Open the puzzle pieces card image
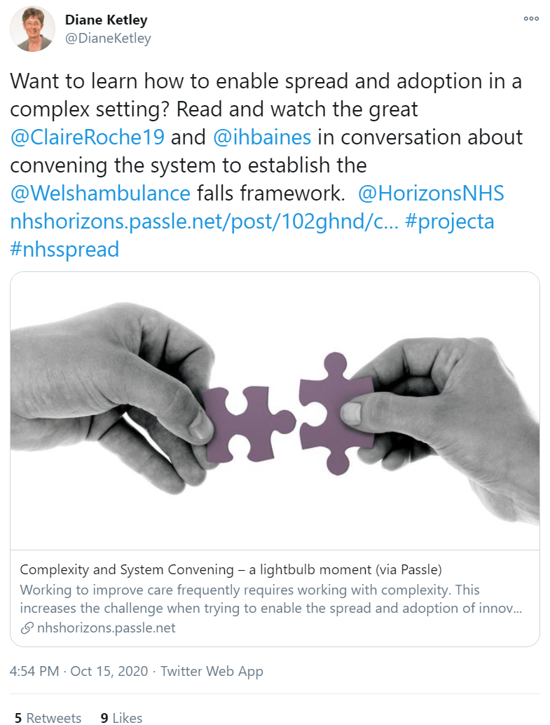 point(275,411)
